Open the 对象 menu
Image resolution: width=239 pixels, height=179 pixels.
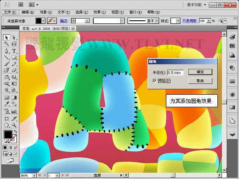coord(46,12)
